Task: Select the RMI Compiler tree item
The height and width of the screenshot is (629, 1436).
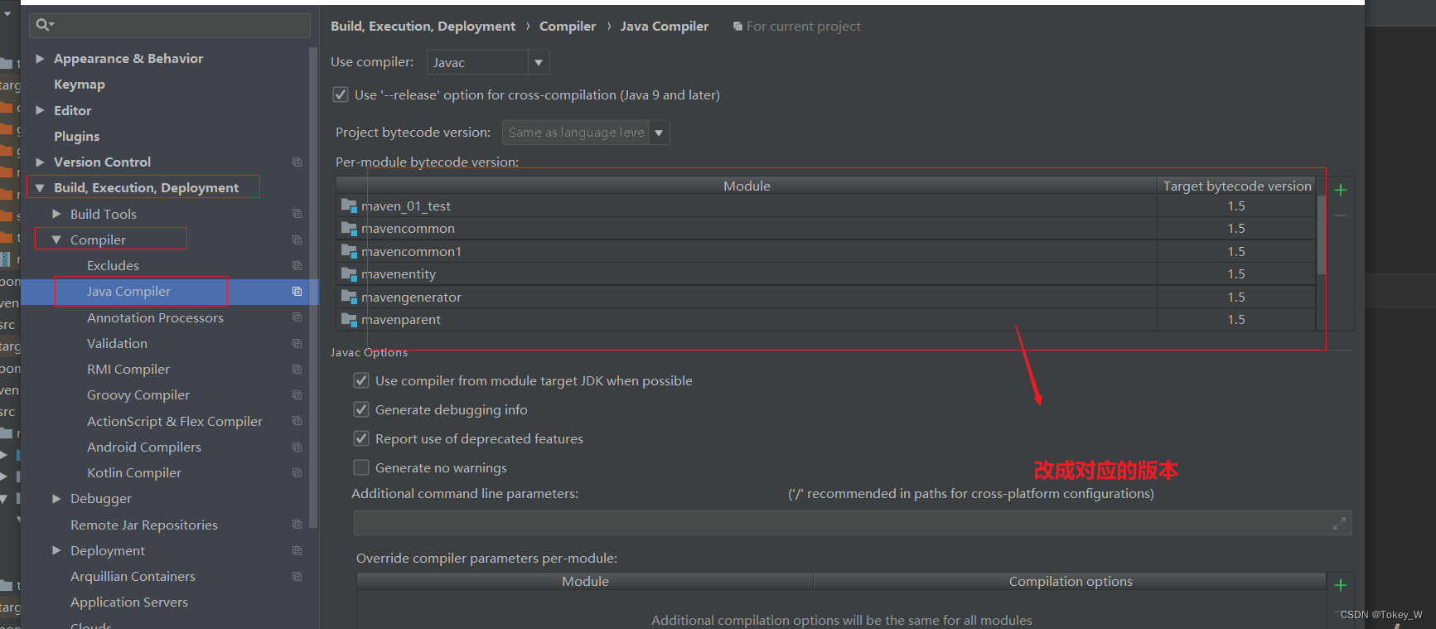Action: click(128, 370)
